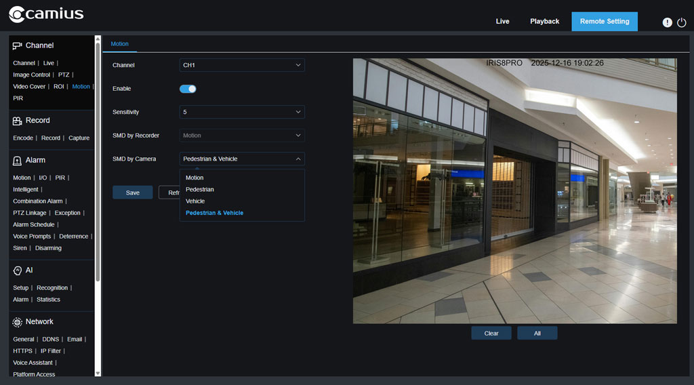Open the Channel CH1 dropdown
The image size is (694, 385).
(242, 65)
